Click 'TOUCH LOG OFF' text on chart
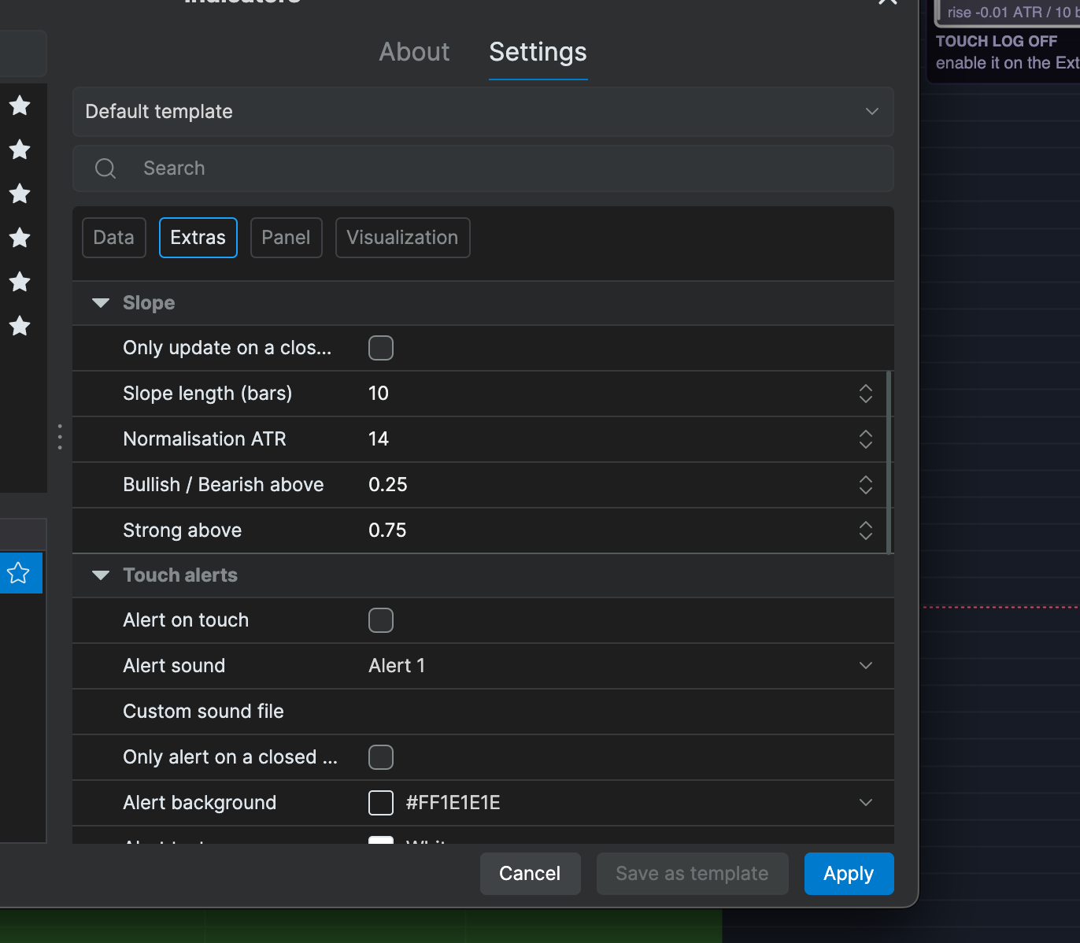This screenshot has width=1080, height=943. coord(997,41)
